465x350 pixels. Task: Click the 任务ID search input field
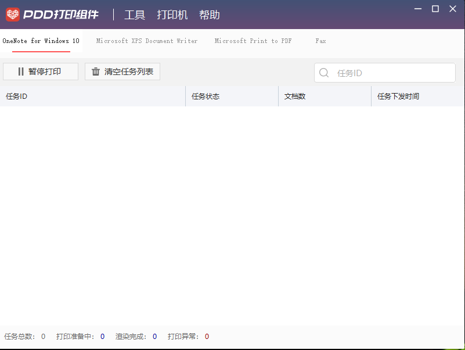pos(385,73)
